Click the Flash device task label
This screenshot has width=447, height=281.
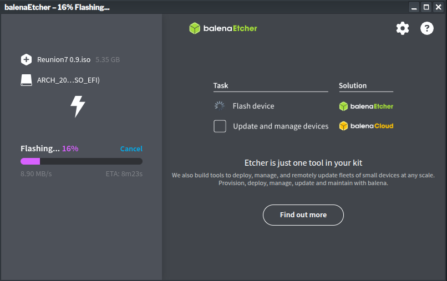(x=253, y=106)
